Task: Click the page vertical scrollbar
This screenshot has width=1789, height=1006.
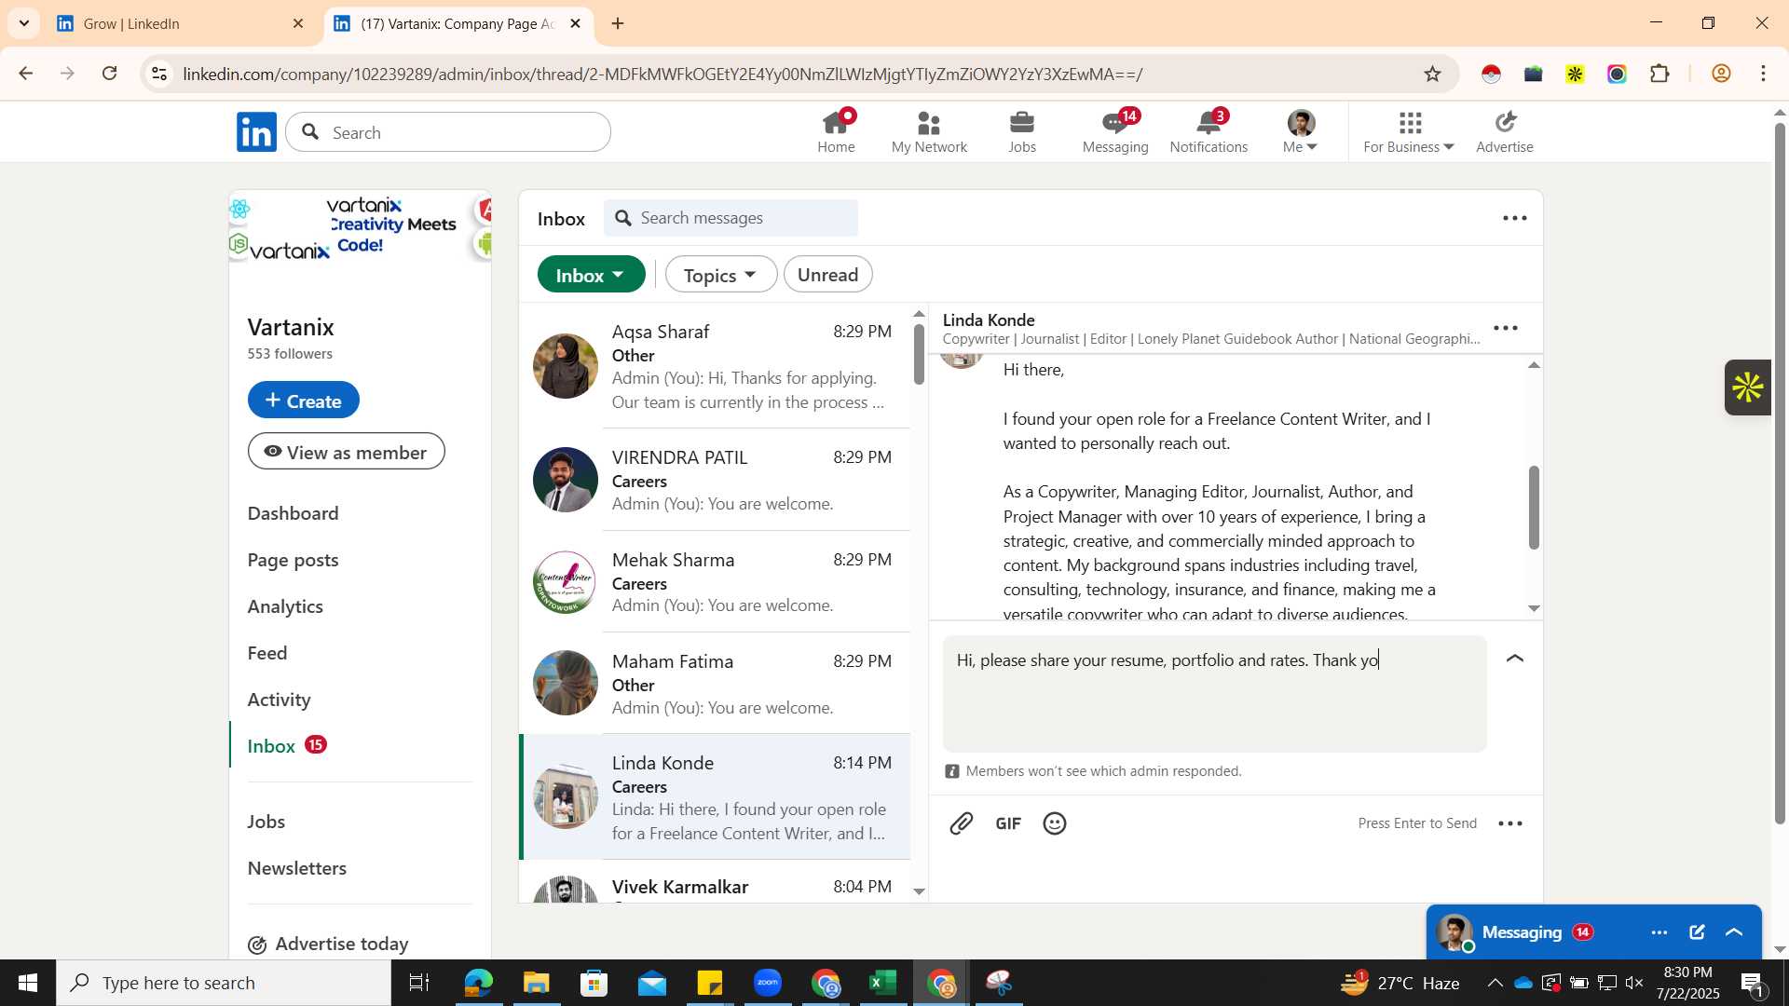Action: 1780,474
